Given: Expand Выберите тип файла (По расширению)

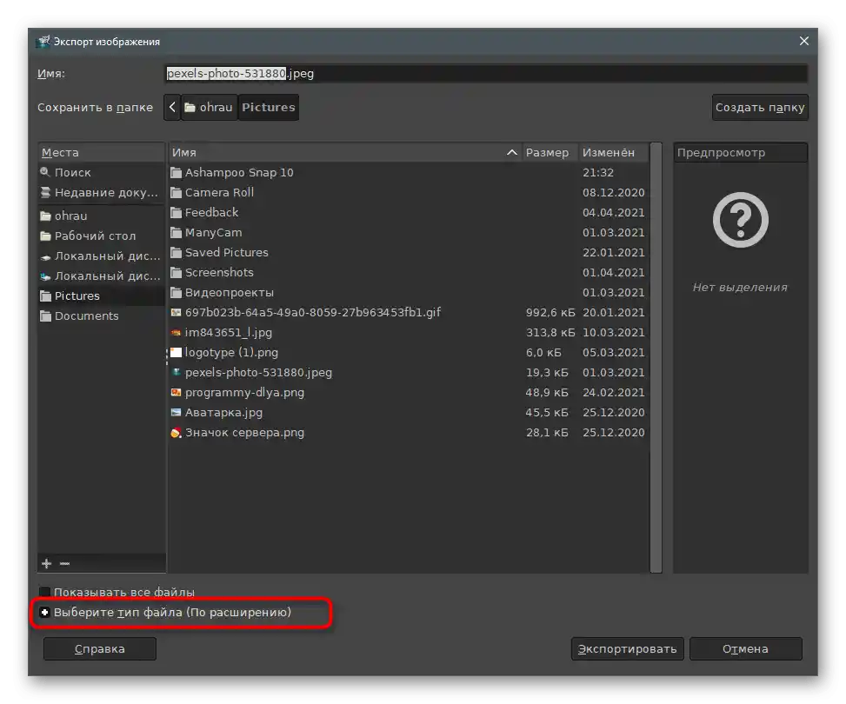Looking at the screenshot, I should 45,612.
